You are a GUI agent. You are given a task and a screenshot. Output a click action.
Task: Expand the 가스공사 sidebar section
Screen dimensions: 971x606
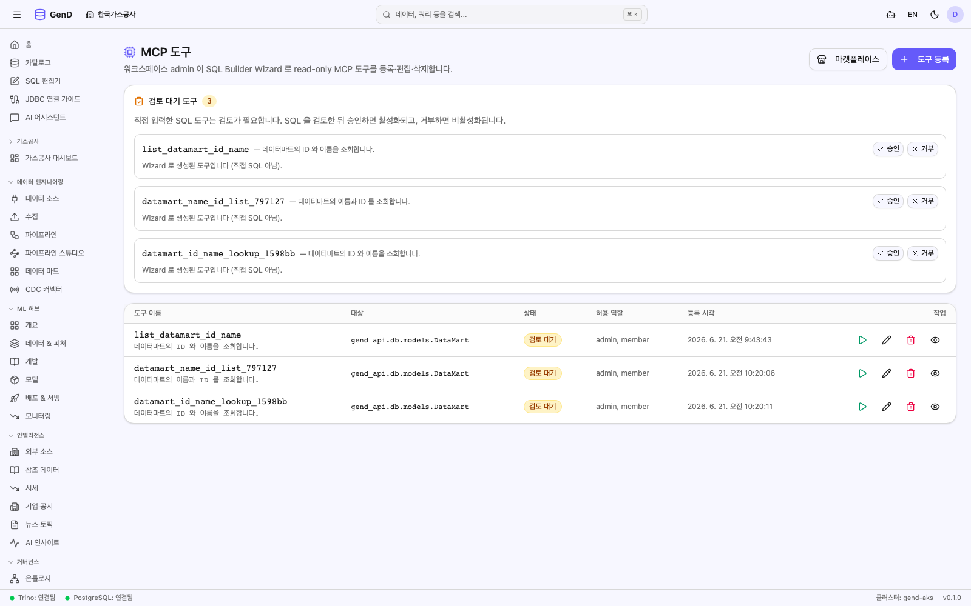[24, 142]
